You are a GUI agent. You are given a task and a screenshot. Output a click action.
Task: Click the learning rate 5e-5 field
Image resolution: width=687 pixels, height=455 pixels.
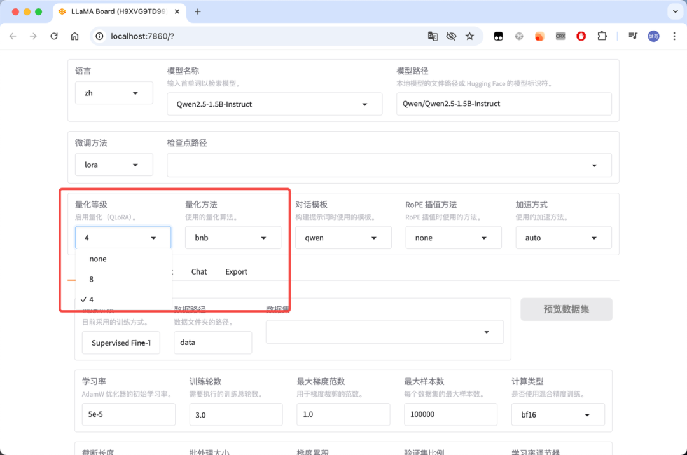click(x=128, y=414)
